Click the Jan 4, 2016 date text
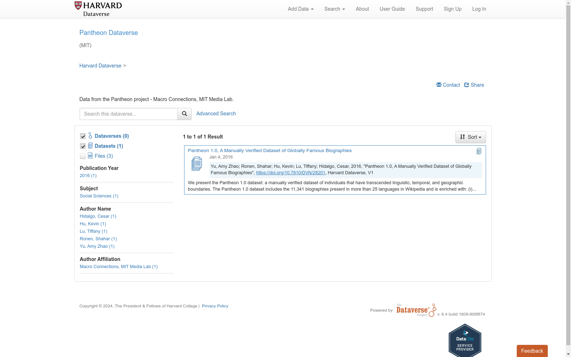This screenshot has width=571, height=357. (221, 157)
